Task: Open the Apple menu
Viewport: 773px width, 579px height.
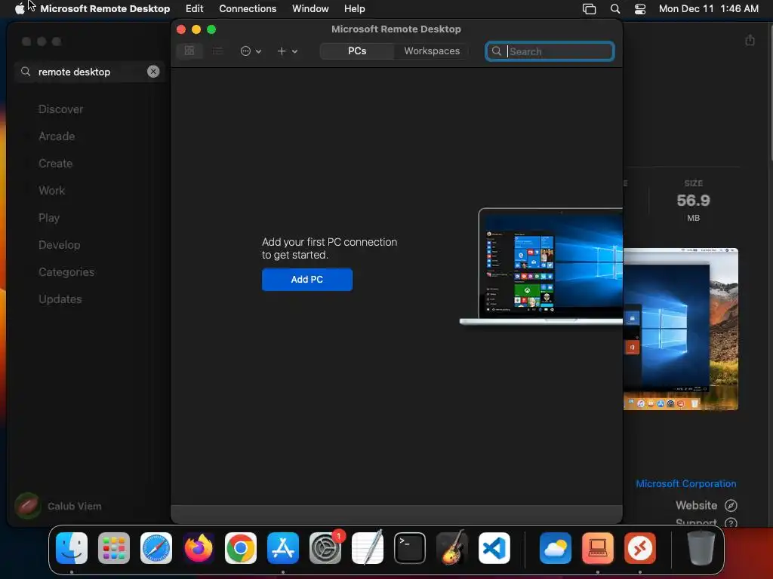Action: tap(20, 8)
